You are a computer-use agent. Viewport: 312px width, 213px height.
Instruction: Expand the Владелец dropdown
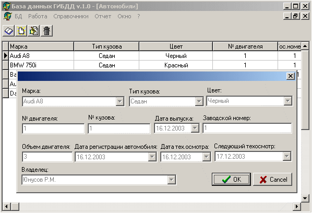(x=171, y=180)
